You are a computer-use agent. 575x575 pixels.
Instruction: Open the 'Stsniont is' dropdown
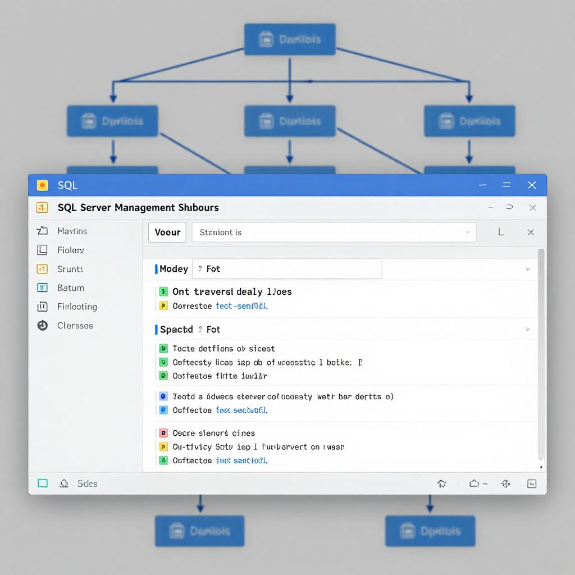pyautogui.click(x=334, y=232)
